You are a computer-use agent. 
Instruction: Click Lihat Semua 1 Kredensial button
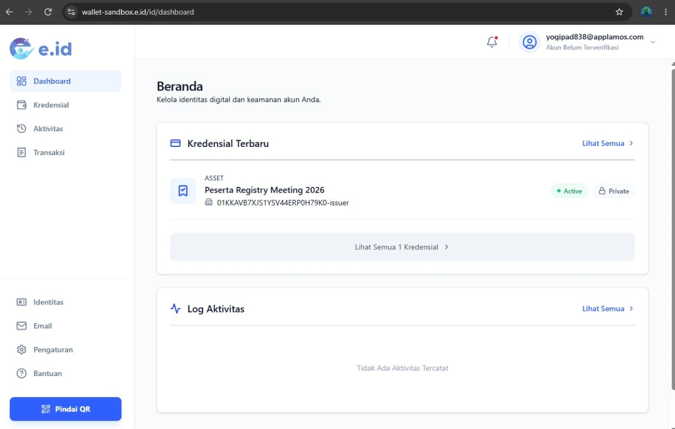coord(402,247)
